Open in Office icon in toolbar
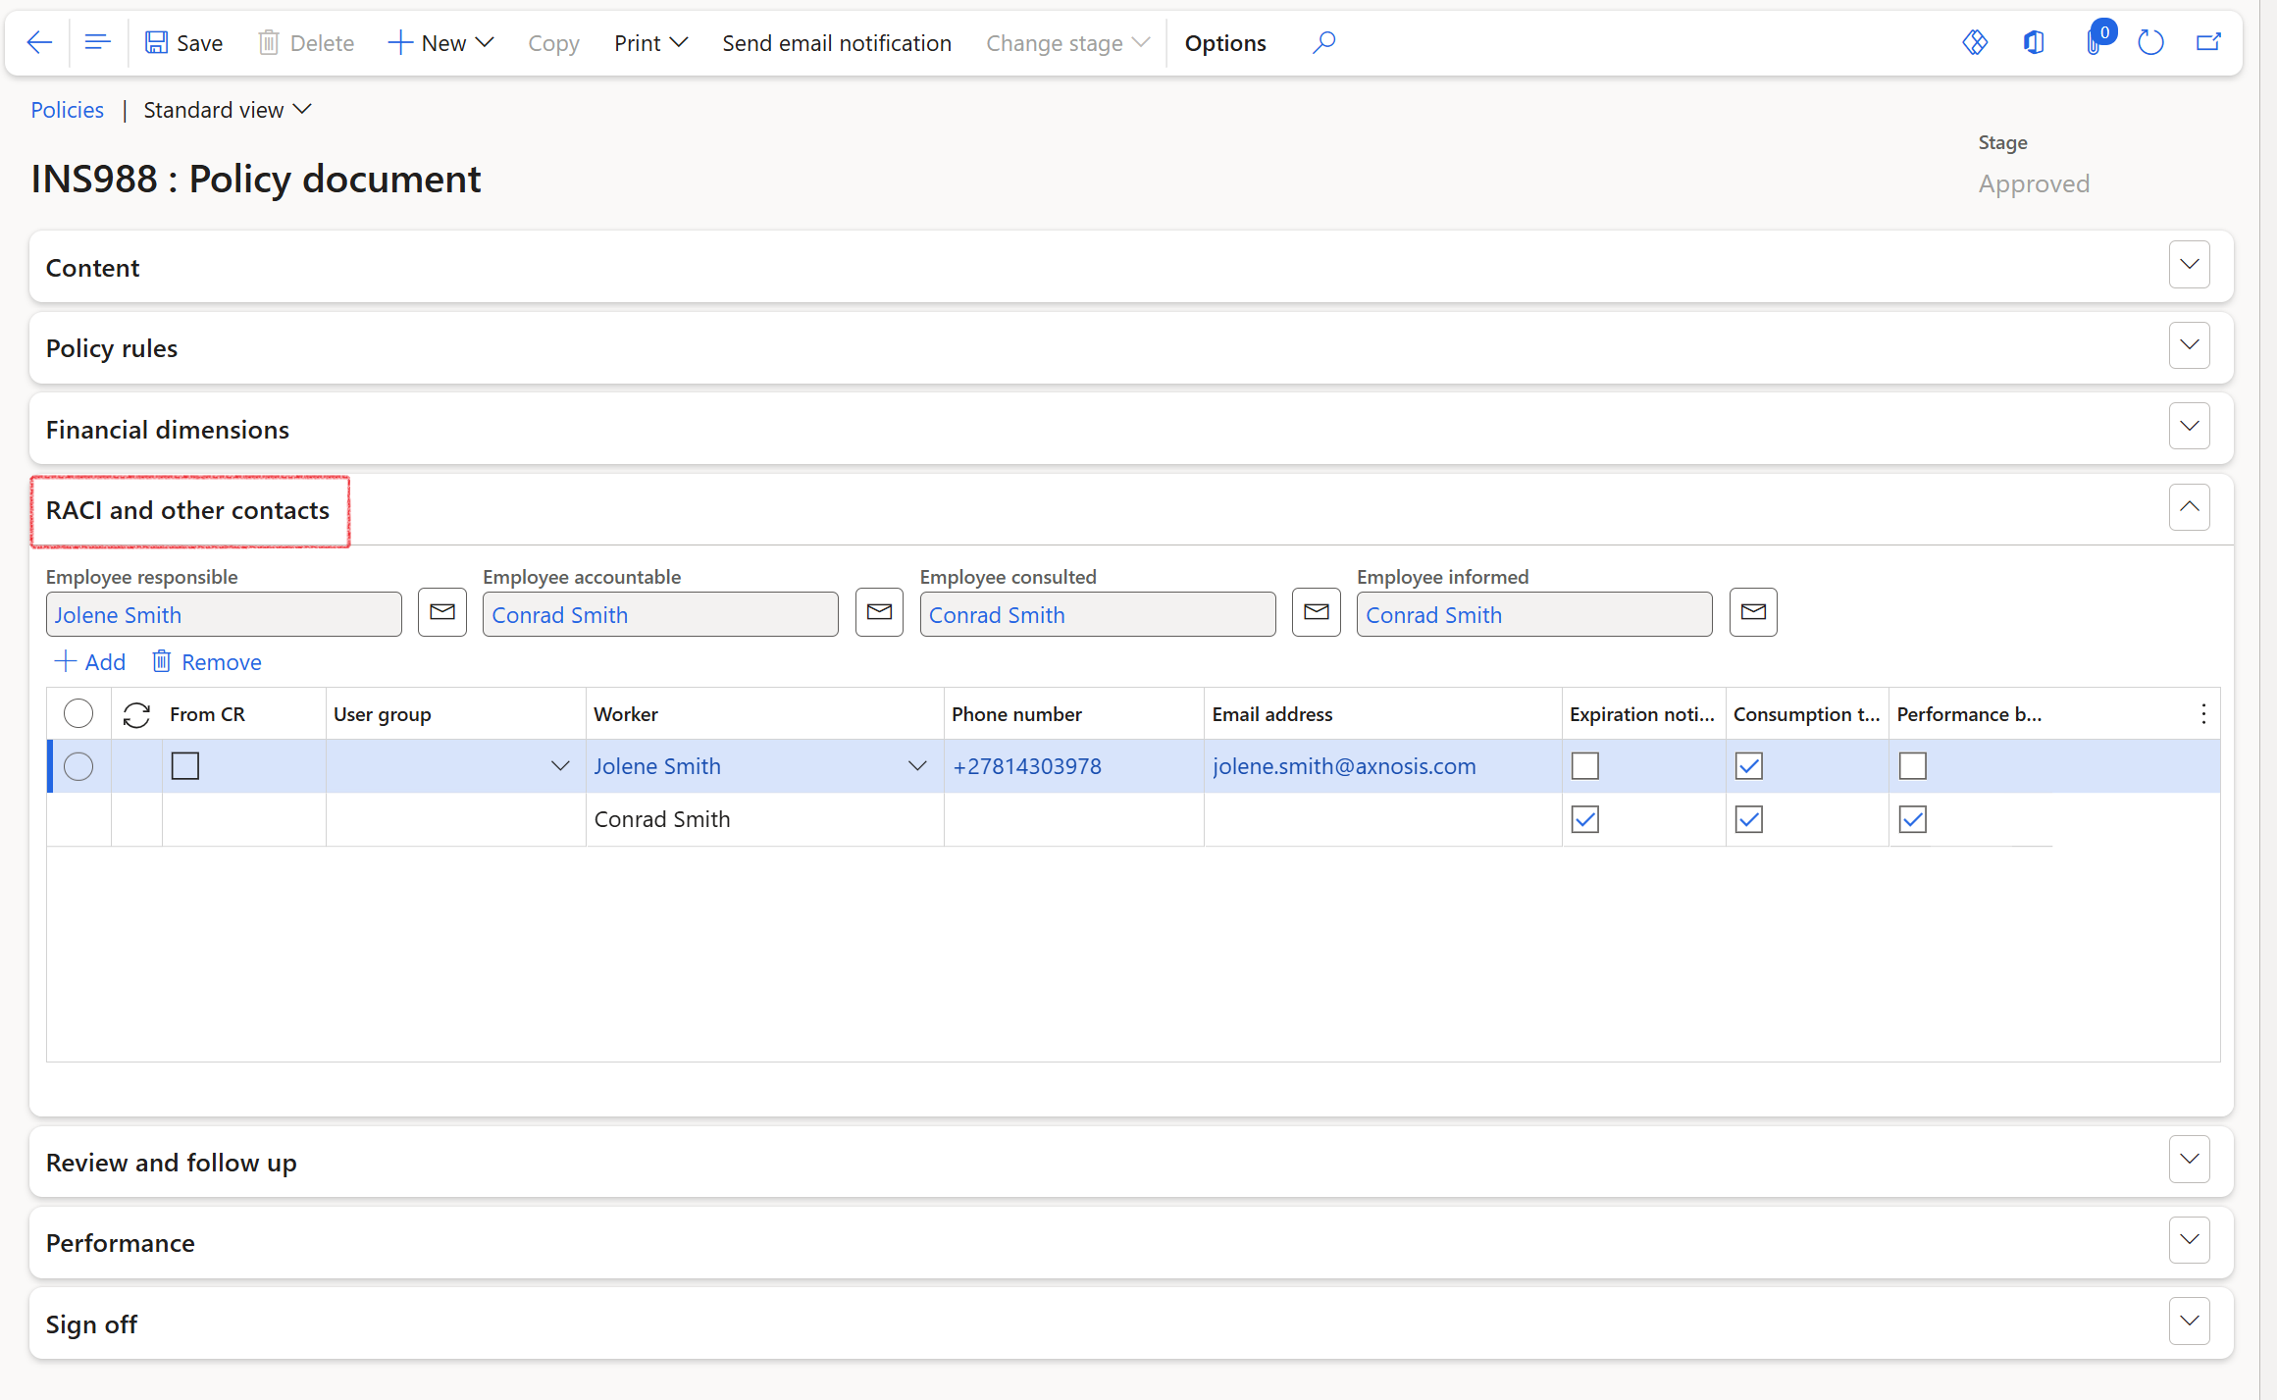This screenshot has height=1400, width=2277. (2034, 42)
